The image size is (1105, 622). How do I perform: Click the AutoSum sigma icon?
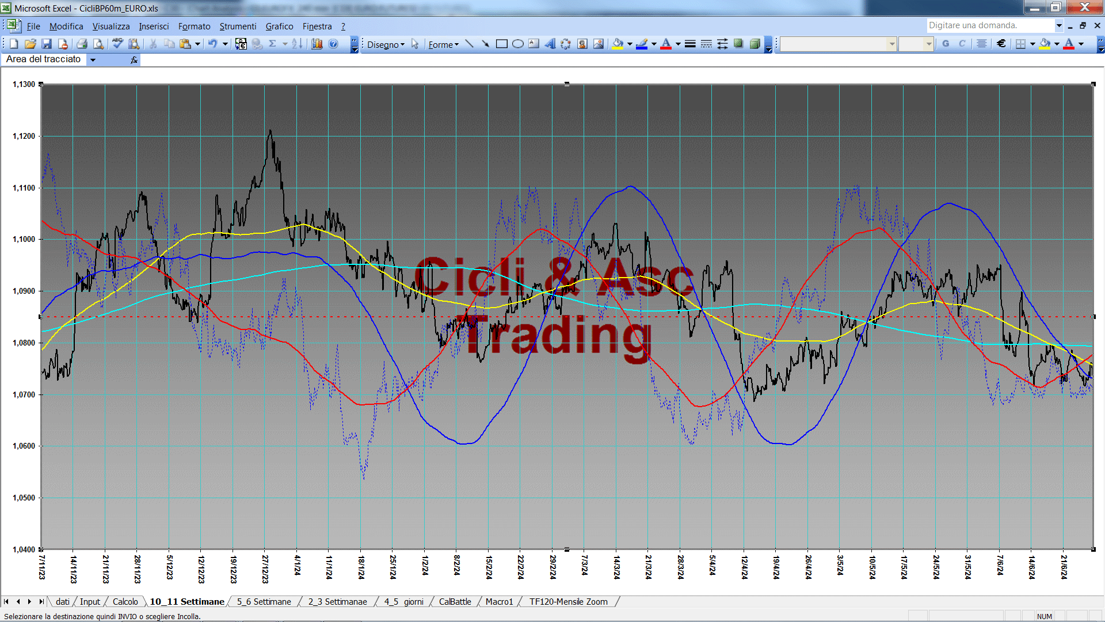tap(273, 44)
